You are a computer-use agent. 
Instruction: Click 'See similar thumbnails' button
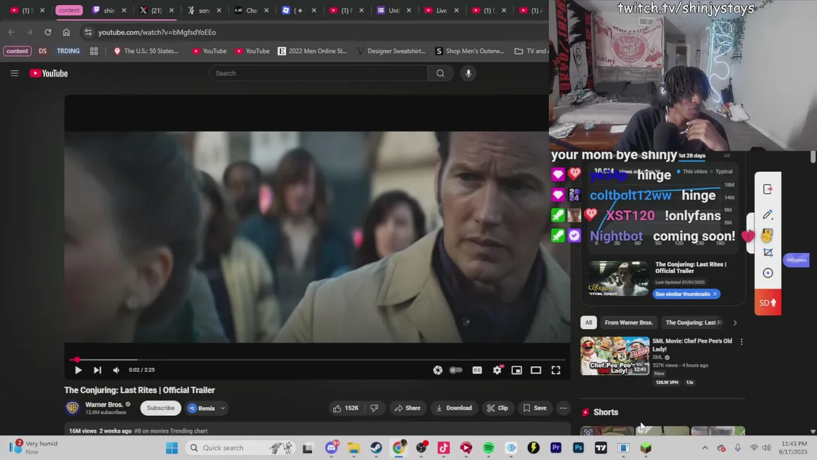686,294
